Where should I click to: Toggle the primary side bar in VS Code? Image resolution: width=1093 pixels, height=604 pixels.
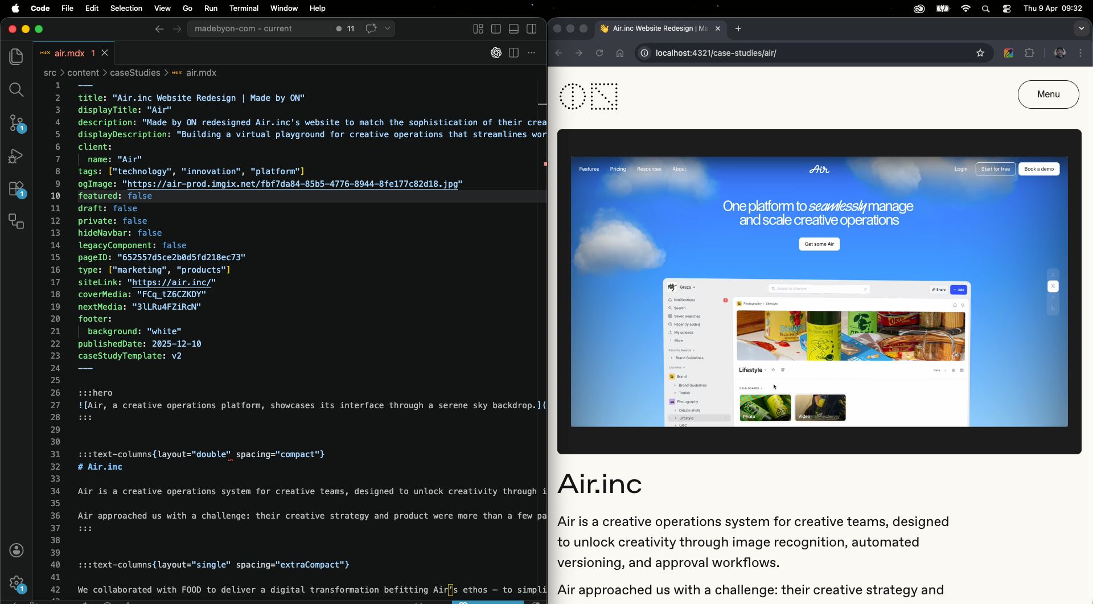(x=496, y=28)
